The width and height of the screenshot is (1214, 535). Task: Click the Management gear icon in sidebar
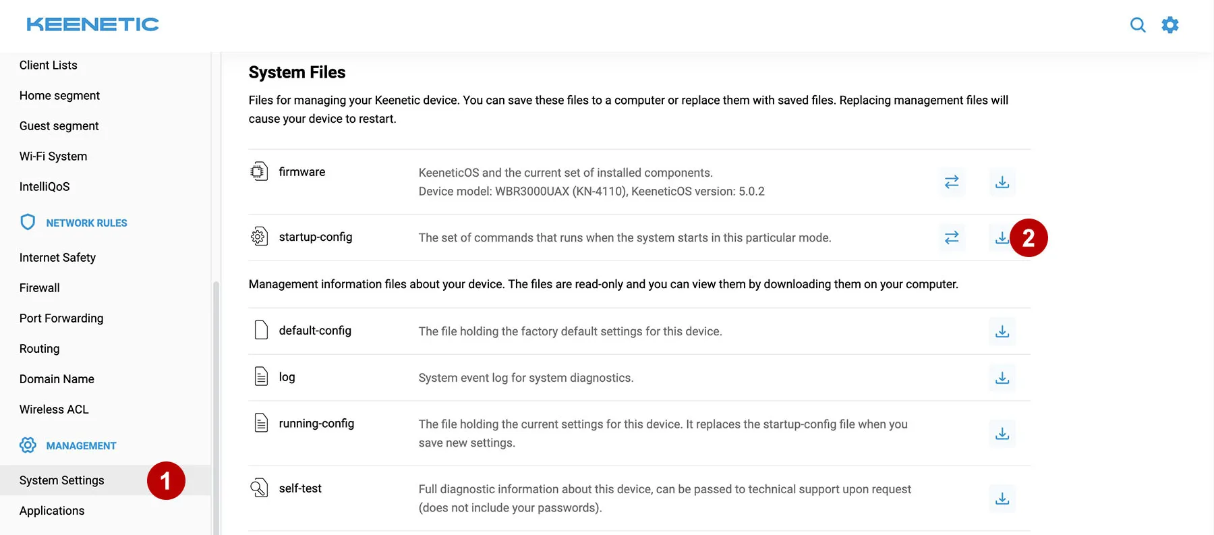coord(28,445)
